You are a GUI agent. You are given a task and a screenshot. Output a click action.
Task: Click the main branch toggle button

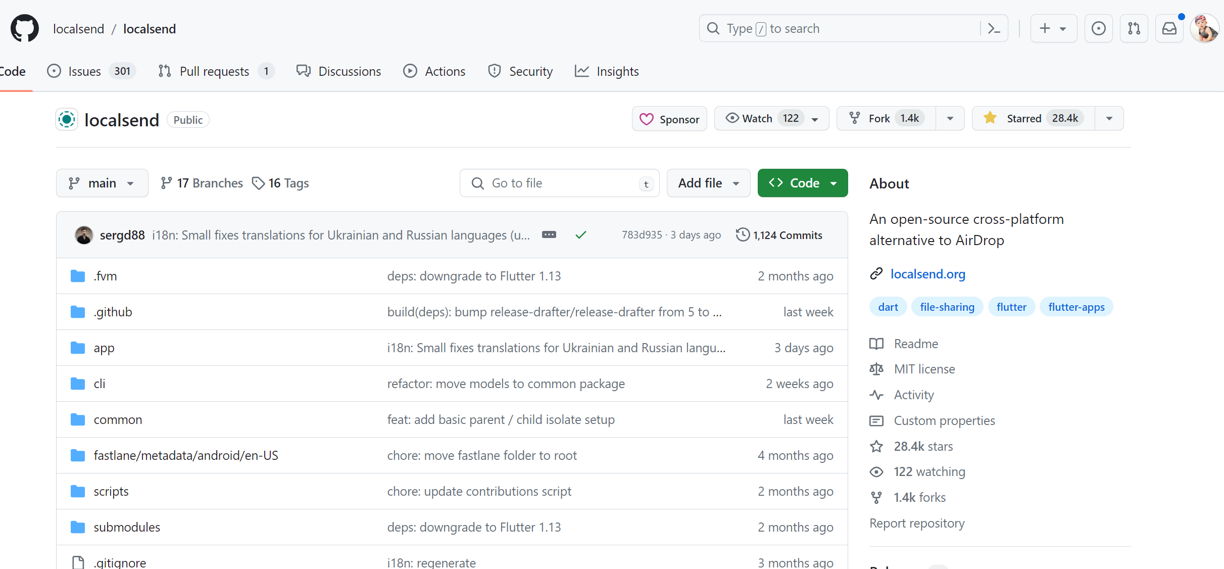coord(101,182)
